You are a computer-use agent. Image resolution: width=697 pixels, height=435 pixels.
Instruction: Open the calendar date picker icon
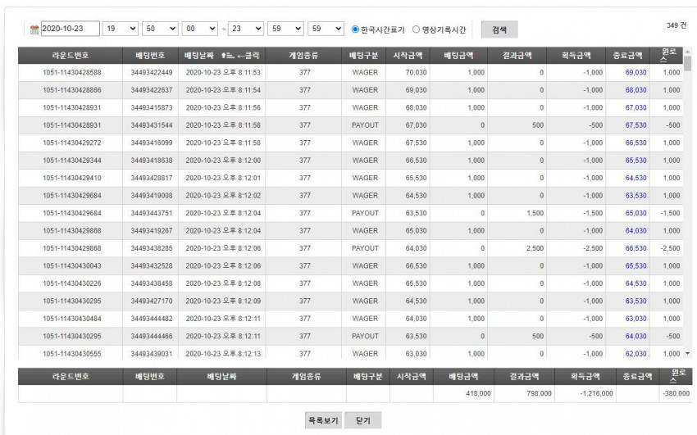tap(34, 29)
